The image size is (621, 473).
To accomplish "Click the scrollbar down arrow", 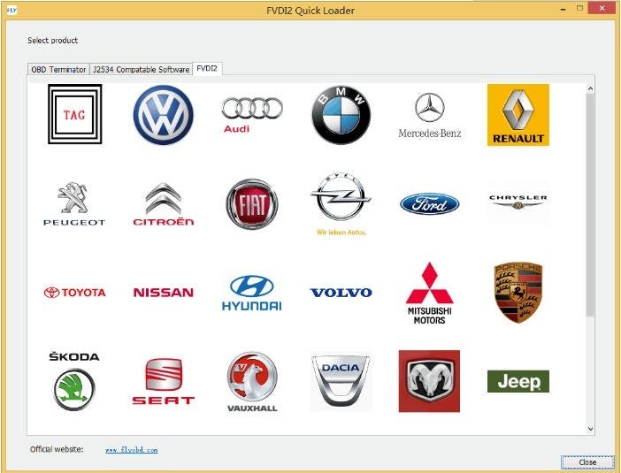I will click(x=590, y=429).
